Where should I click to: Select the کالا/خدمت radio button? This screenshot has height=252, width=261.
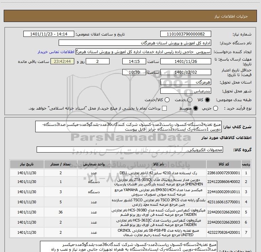coord(167,100)
